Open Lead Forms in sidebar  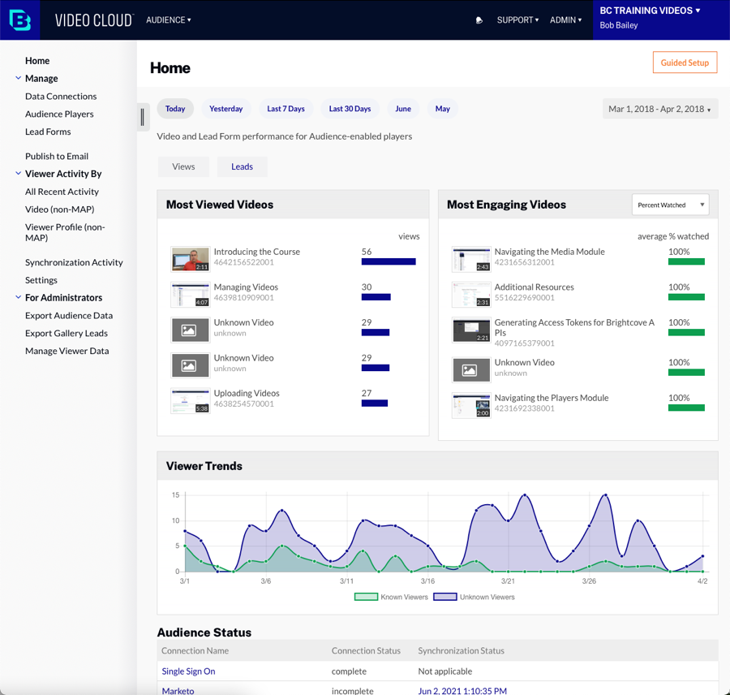[48, 132]
